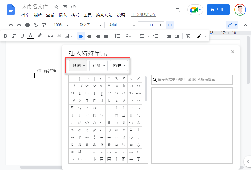
Task: Open the 箭頭 dropdown in the dialog
Action: click(x=119, y=65)
